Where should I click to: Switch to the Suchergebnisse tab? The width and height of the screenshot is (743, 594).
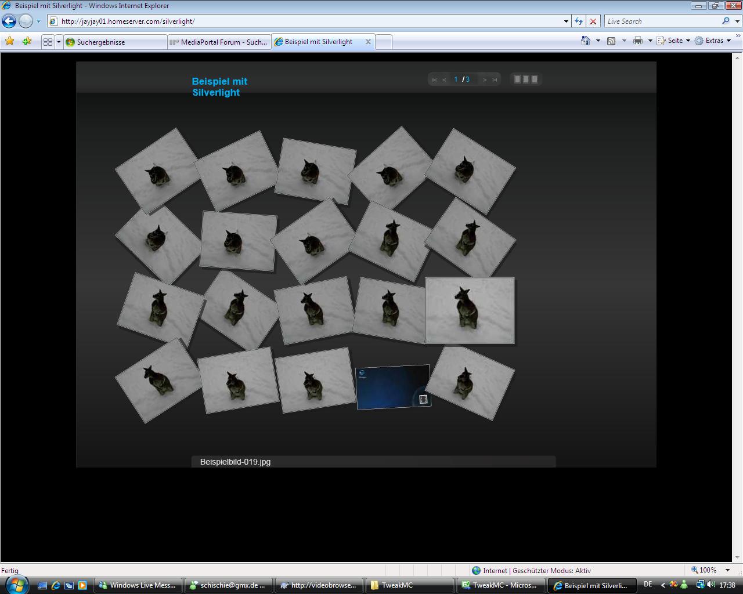click(115, 42)
